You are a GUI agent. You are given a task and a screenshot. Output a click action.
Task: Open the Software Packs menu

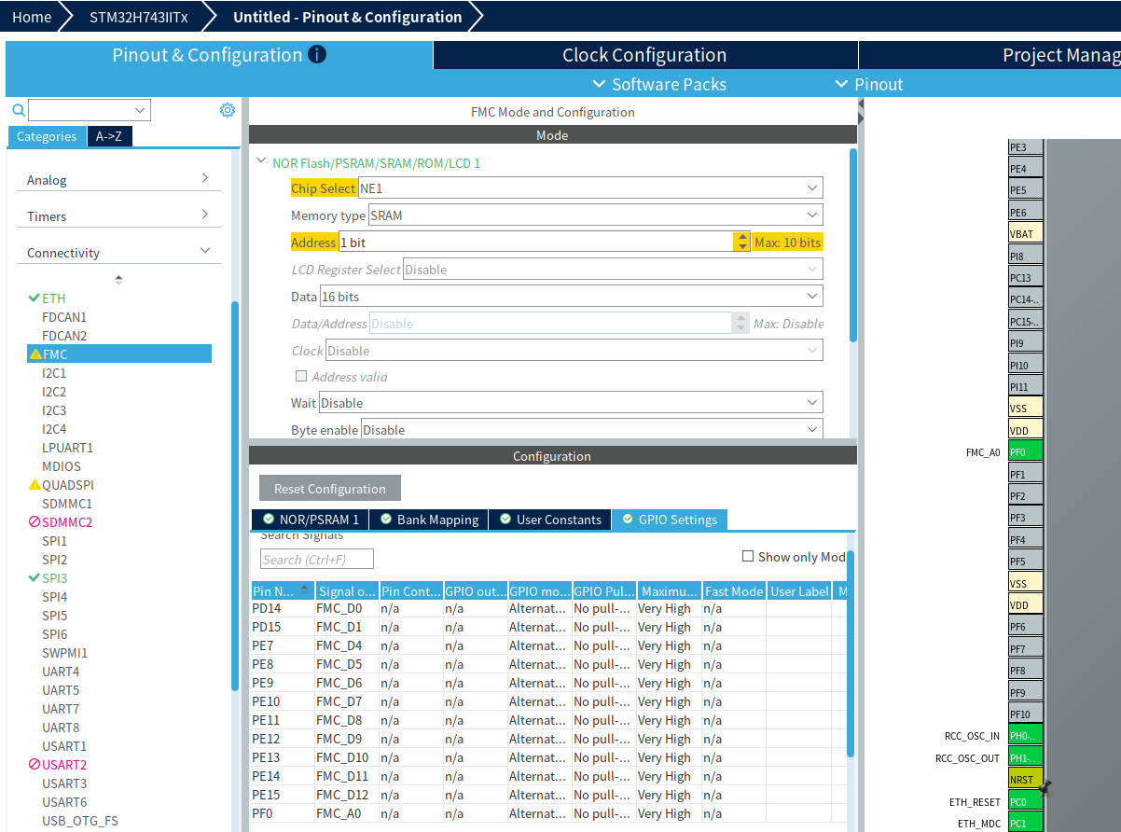pos(659,84)
